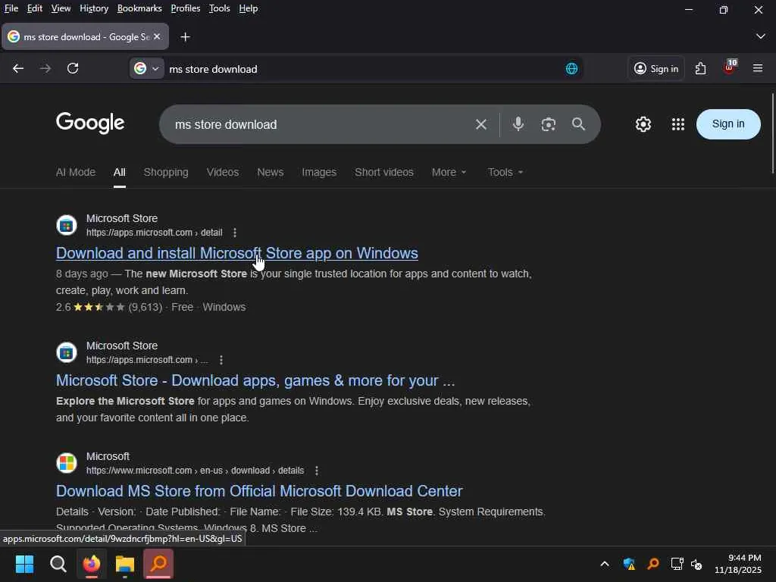Open 'Download and install Microsoft Store app on Windows'
The image size is (776, 582).
(x=237, y=253)
